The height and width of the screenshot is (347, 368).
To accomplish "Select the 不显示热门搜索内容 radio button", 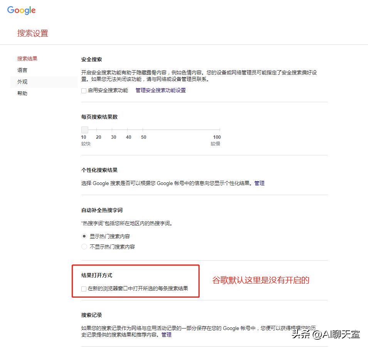I will point(84,246).
